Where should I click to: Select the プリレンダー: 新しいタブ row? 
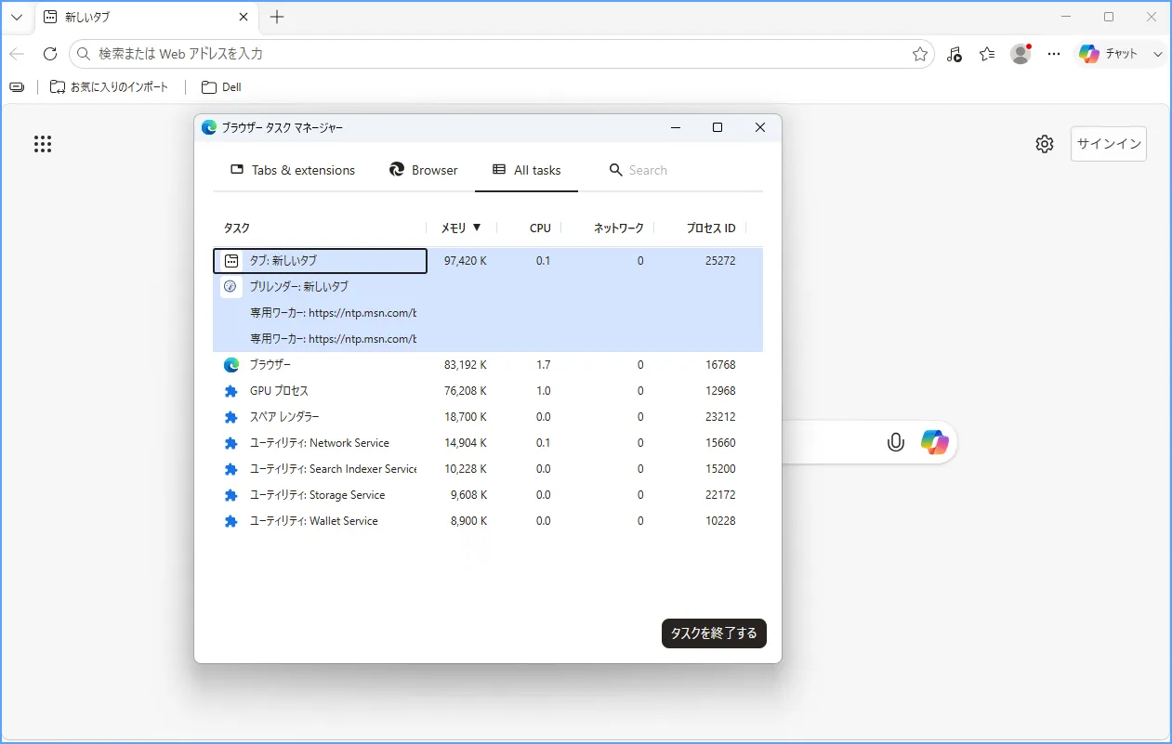coord(488,287)
